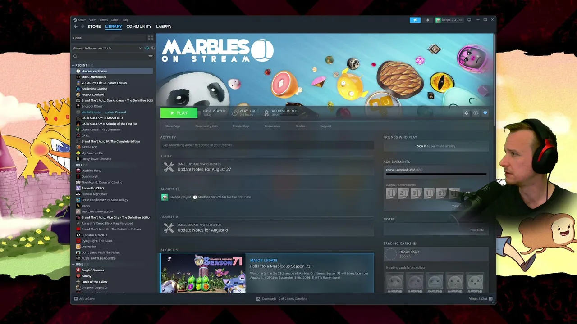Open advanced library filter options

tap(151, 57)
